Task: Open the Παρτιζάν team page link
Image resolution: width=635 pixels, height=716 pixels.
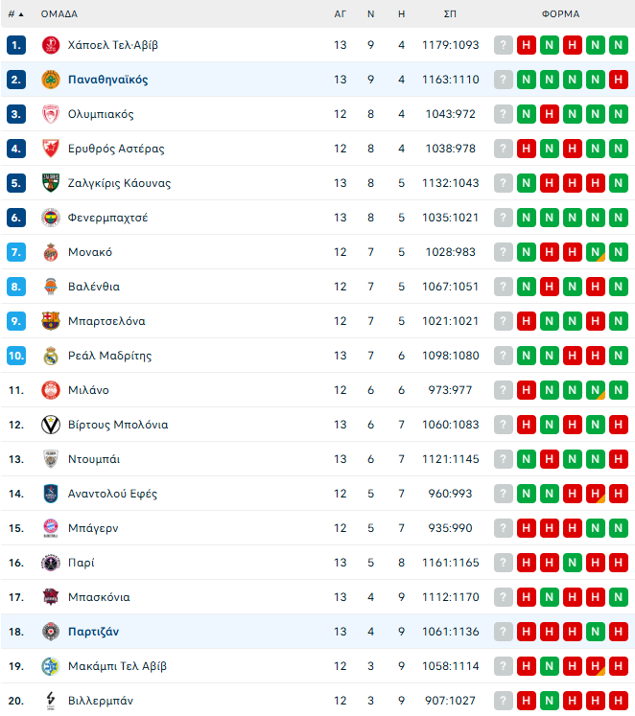Action: pos(93,632)
